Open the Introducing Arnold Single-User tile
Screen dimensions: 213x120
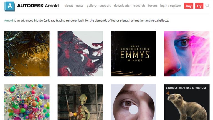pos(187,102)
